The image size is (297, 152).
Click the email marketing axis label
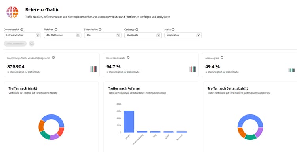click(x=138, y=139)
